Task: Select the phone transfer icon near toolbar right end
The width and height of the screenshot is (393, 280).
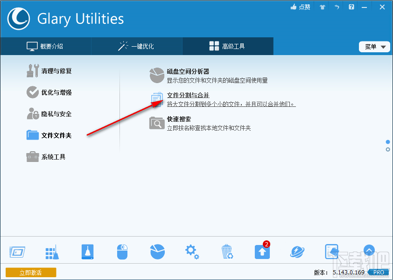Action: 332,251
